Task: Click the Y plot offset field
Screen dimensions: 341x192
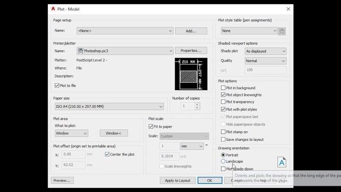Action: click(74, 165)
